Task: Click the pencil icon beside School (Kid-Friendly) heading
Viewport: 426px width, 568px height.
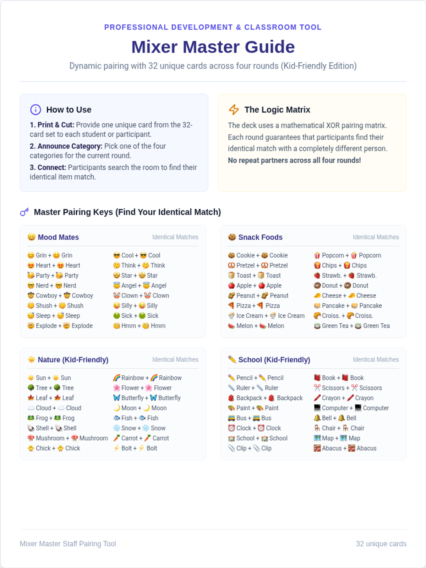Action: (232, 359)
